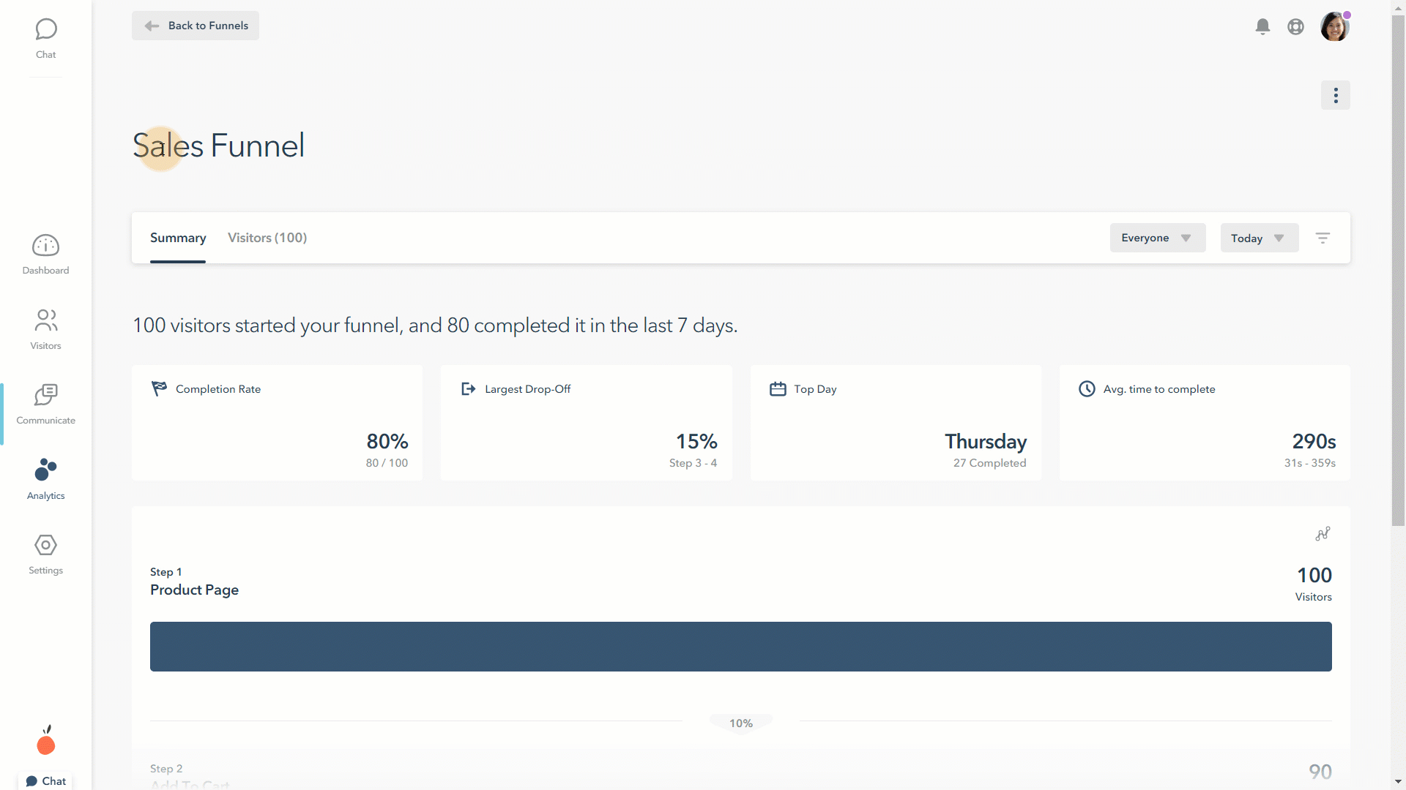Click the Completion Rate flag icon
1406x790 pixels.
coord(159,388)
